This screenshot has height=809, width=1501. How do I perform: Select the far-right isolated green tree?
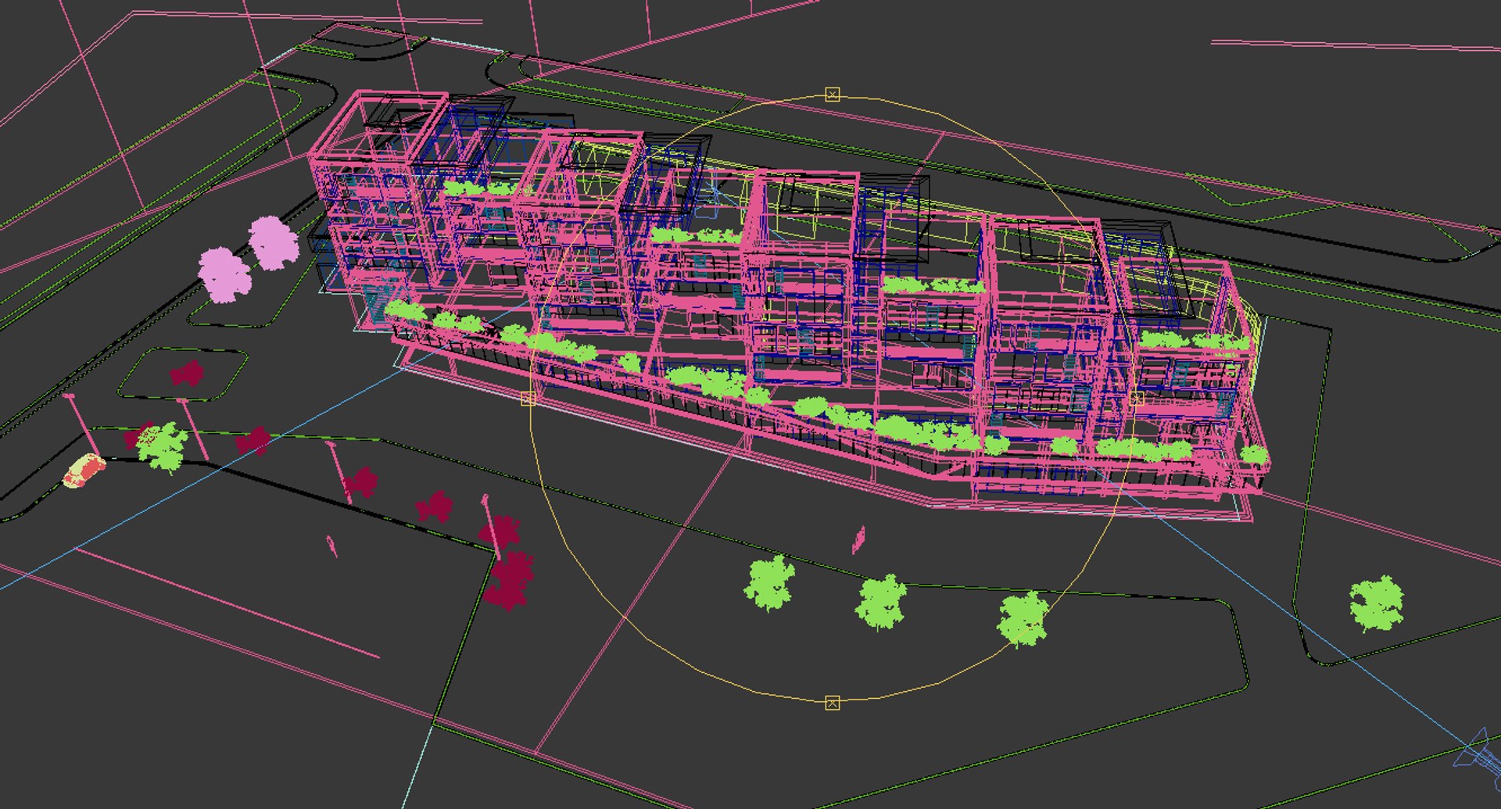[x=1376, y=603]
